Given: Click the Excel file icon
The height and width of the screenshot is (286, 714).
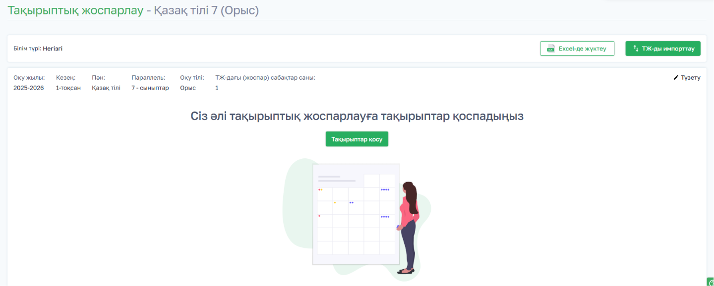Looking at the screenshot, I should click(x=550, y=48).
